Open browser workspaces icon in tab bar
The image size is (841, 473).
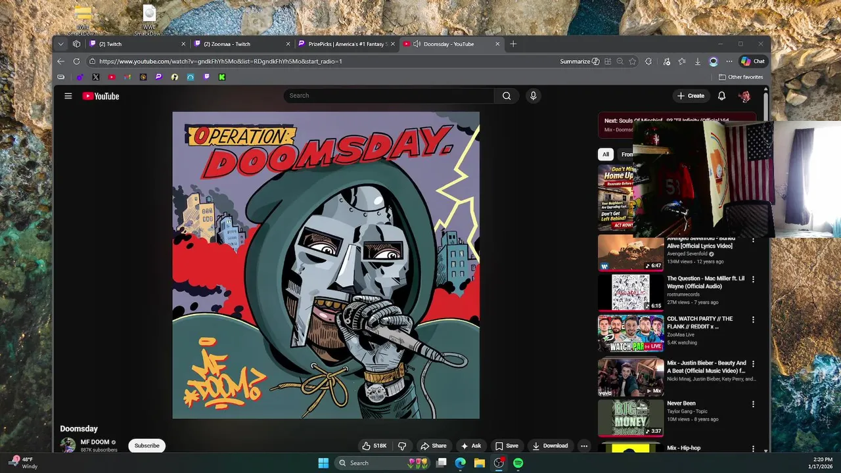tap(76, 44)
